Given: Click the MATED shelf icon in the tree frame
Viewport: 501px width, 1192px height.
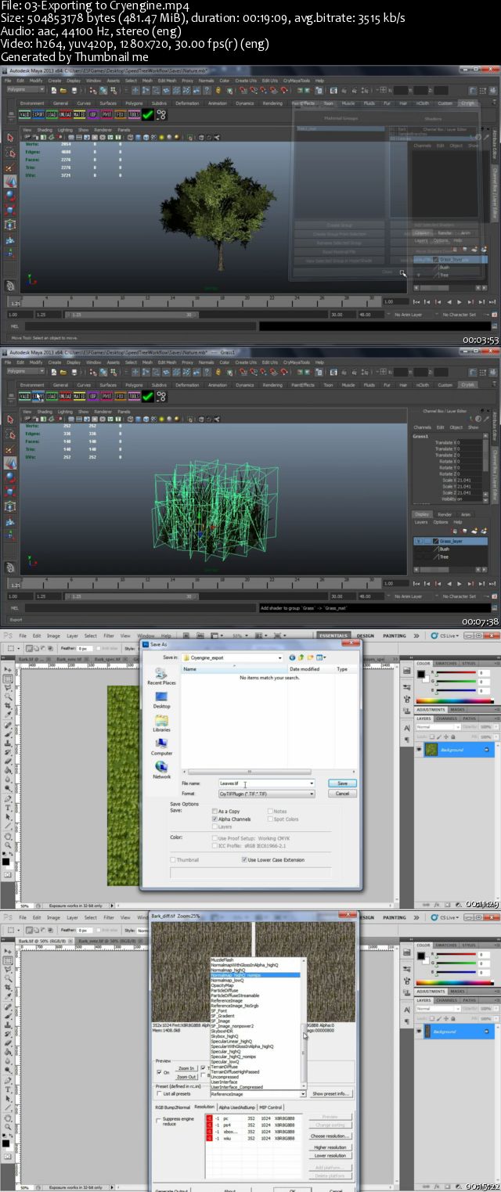Looking at the screenshot, I should (x=80, y=114).
